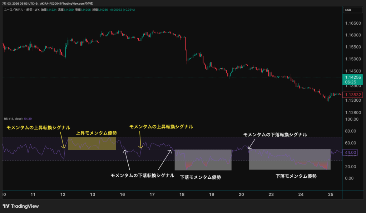
Task: Click the red price label 1.13532
Action: click(353, 95)
